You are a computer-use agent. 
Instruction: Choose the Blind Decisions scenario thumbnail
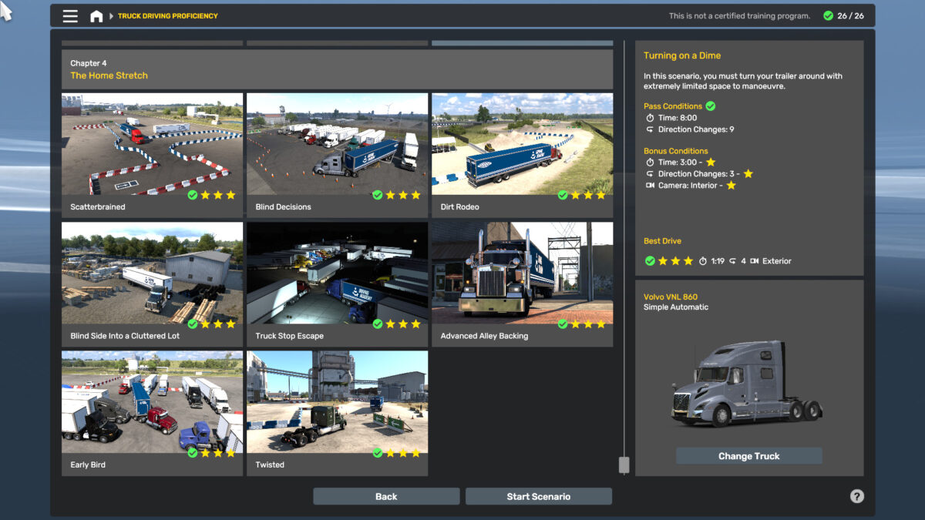point(337,145)
